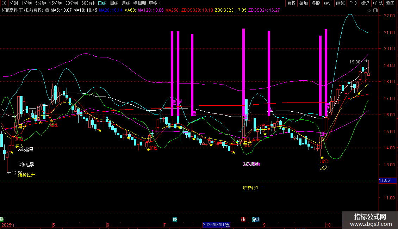Viewport: 398px width, 229px height.
Task: Click the 停 marker icon on timeline
Action: pos(175,219)
